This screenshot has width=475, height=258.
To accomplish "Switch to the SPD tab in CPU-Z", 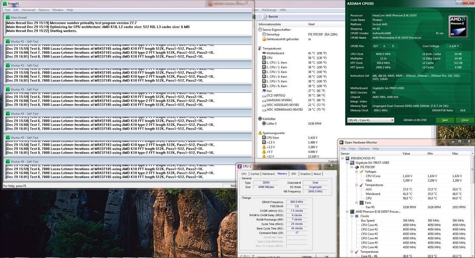I will (294, 174).
